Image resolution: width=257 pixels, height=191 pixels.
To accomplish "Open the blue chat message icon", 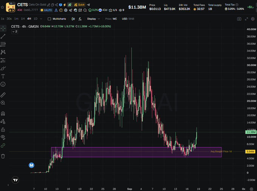I will point(60,5).
